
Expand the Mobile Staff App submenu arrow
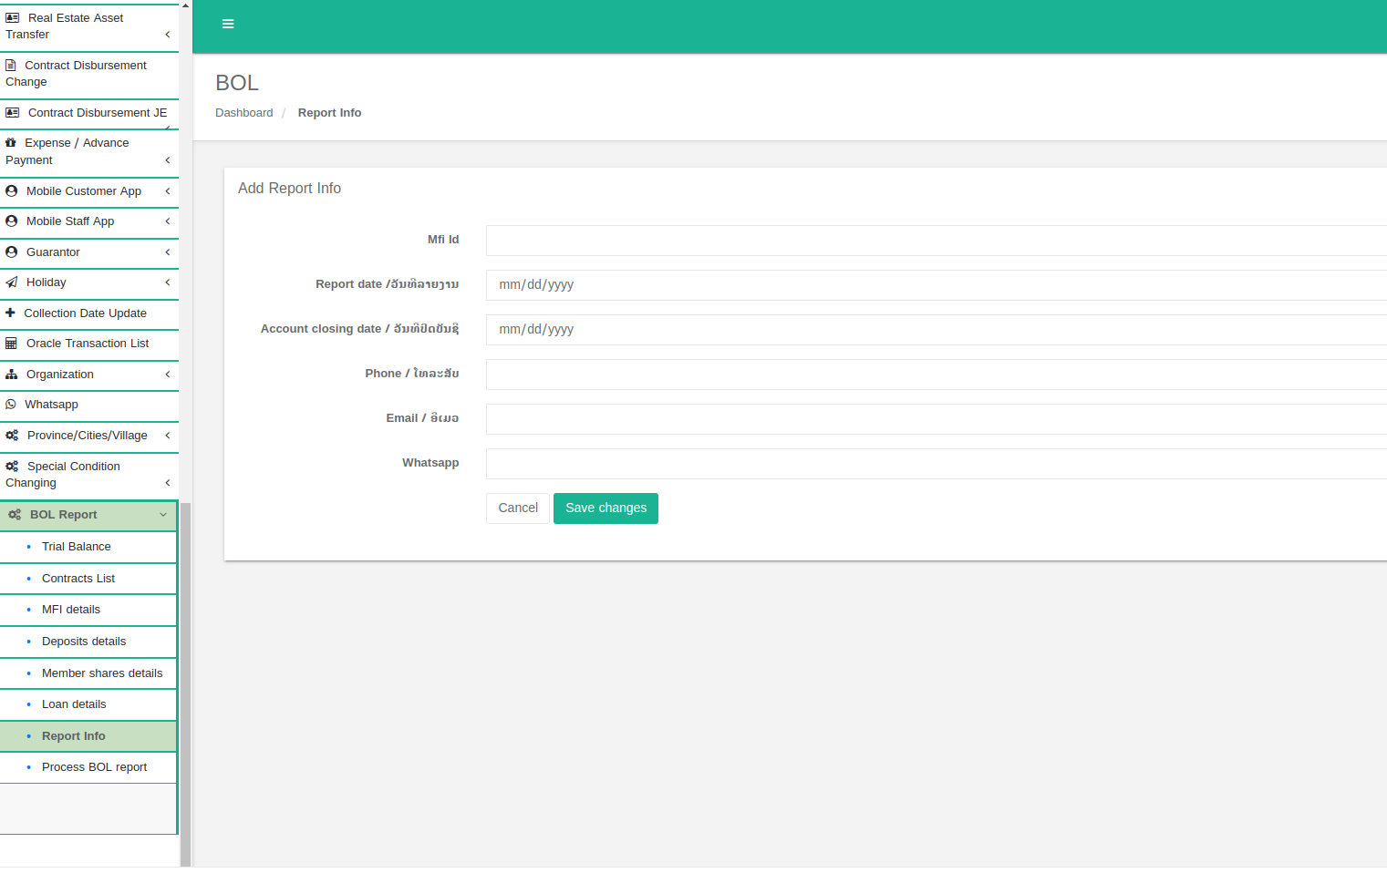[168, 221]
